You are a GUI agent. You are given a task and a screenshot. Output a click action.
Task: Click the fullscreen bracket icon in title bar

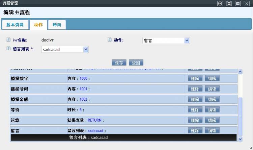(x=229, y=3)
